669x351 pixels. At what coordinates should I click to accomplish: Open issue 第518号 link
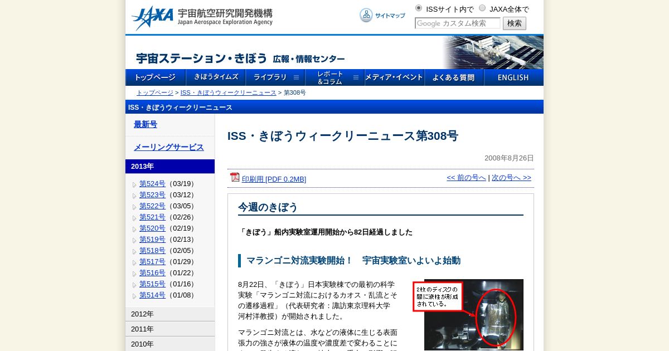pos(152,251)
